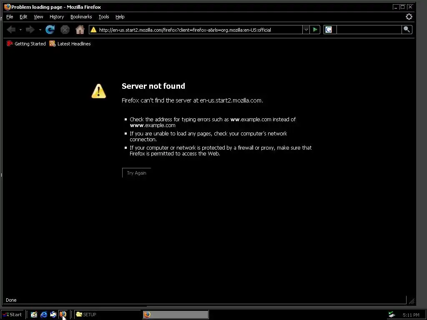Open the Bookmarks menu
The height and width of the screenshot is (320, 427).
(x=81, y=17)
